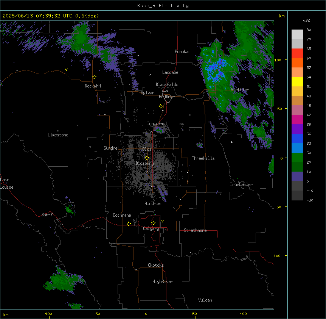326x319 pixels.
Task: Click the dBZ legend heading
Action: [x=306, y=20]
